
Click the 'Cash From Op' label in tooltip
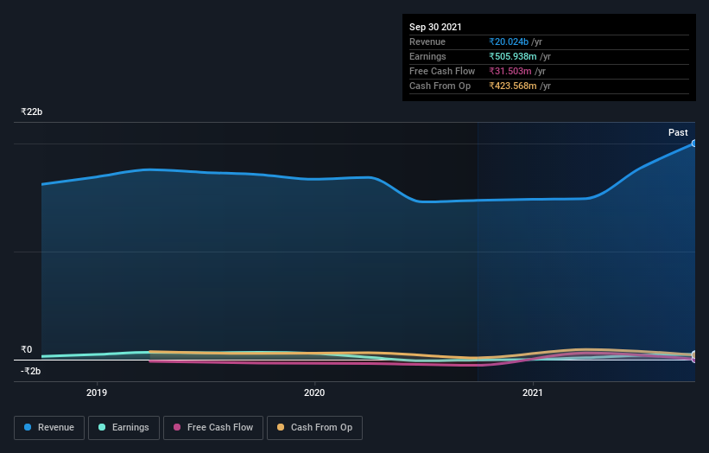coord(440,86)
